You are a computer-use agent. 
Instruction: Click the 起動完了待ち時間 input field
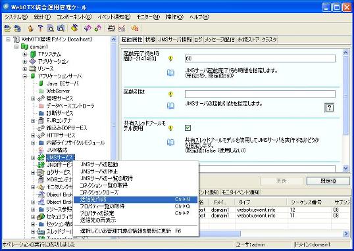(260, 58)
